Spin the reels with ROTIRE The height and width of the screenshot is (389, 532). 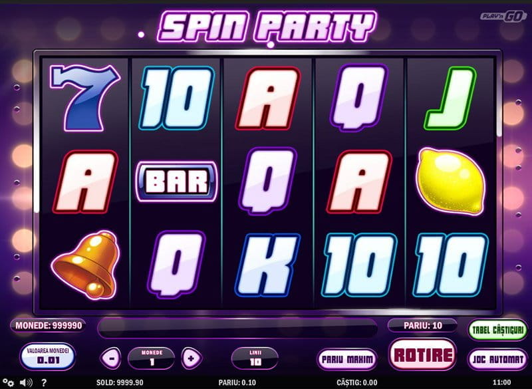[x=423, y=354]
